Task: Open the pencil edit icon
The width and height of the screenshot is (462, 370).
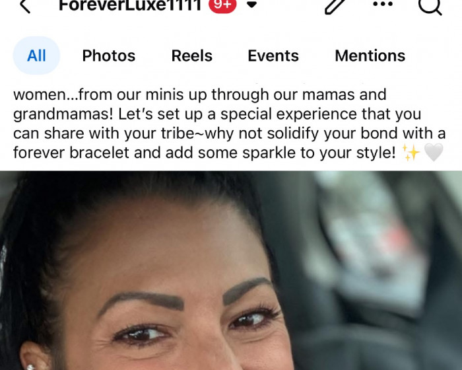Action: [336, 6]
